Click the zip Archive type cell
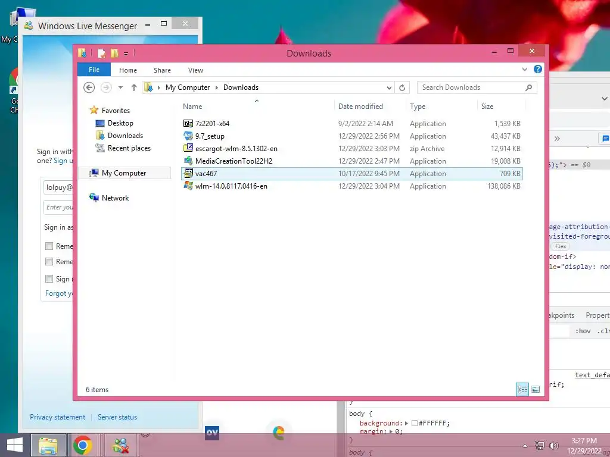Screen dimensions: 610x457 click(x=427, y=149)
